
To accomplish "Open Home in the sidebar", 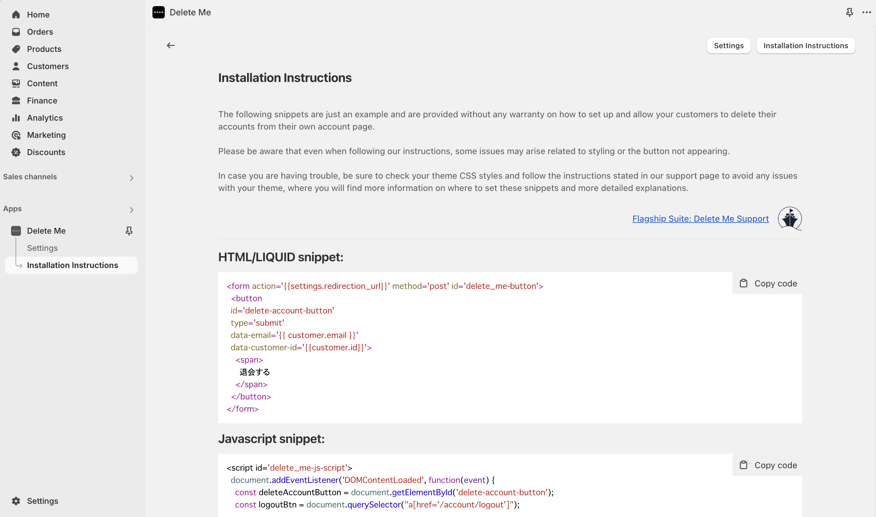I will 38,15.
